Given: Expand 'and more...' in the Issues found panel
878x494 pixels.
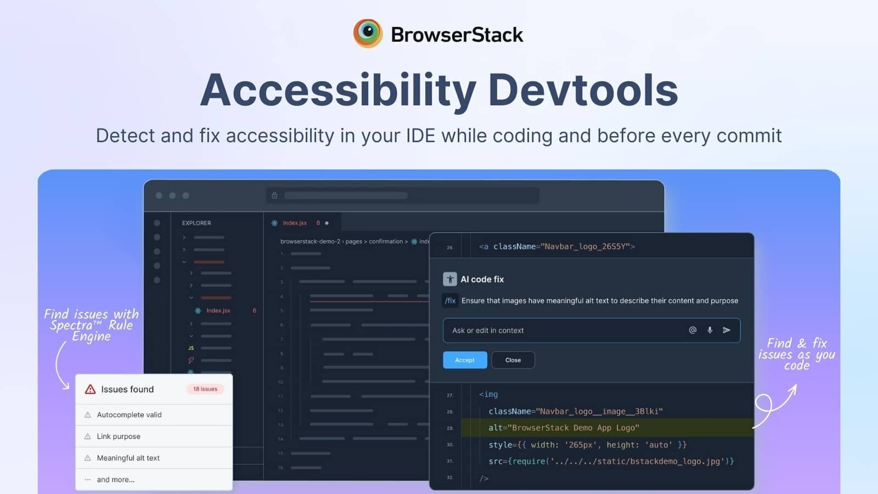Looking at the screenshot, I should pyautogui.click(x=115, y=479).
